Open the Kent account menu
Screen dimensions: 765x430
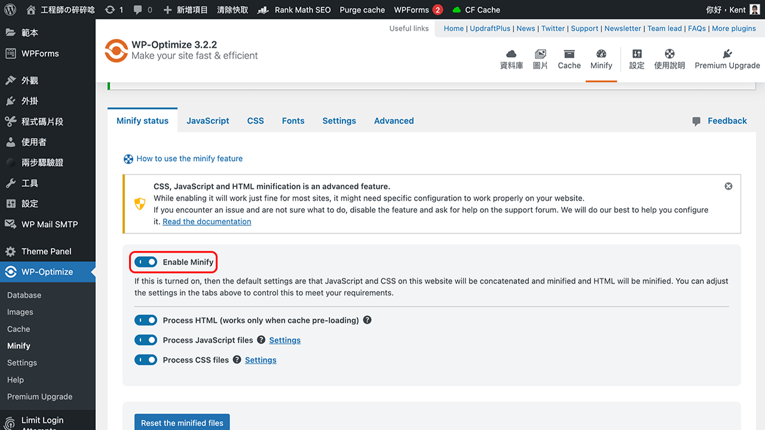(x=732, y=10)
